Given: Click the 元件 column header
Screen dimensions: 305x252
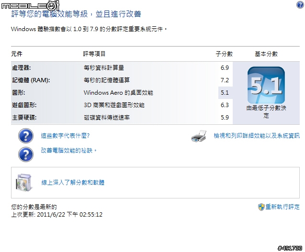Looking at the screenshot, I should click(x=17, y=54).
